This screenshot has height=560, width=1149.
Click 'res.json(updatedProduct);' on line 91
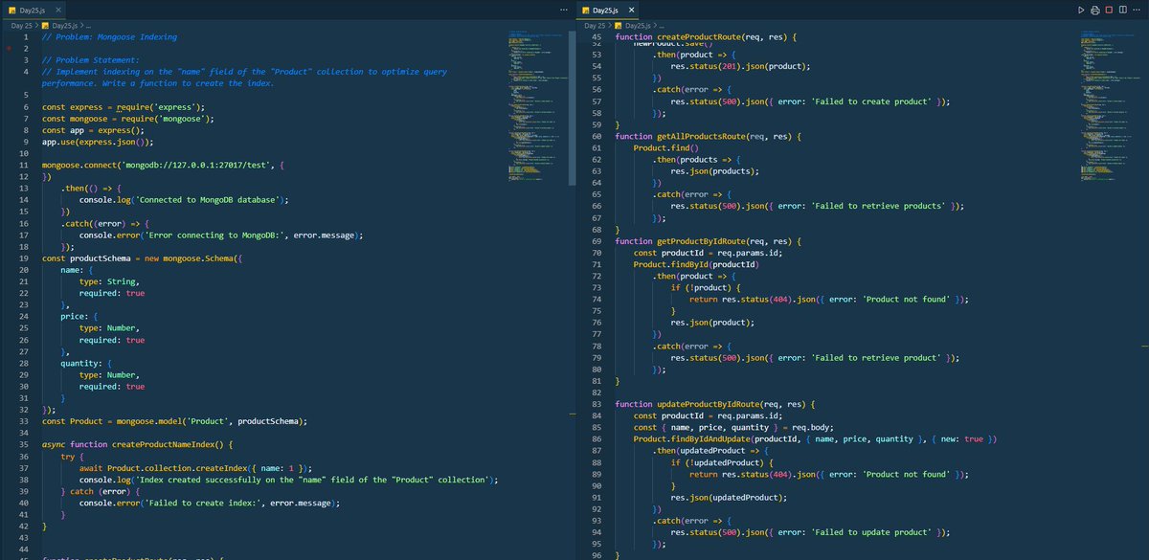[x=731, y=497]
